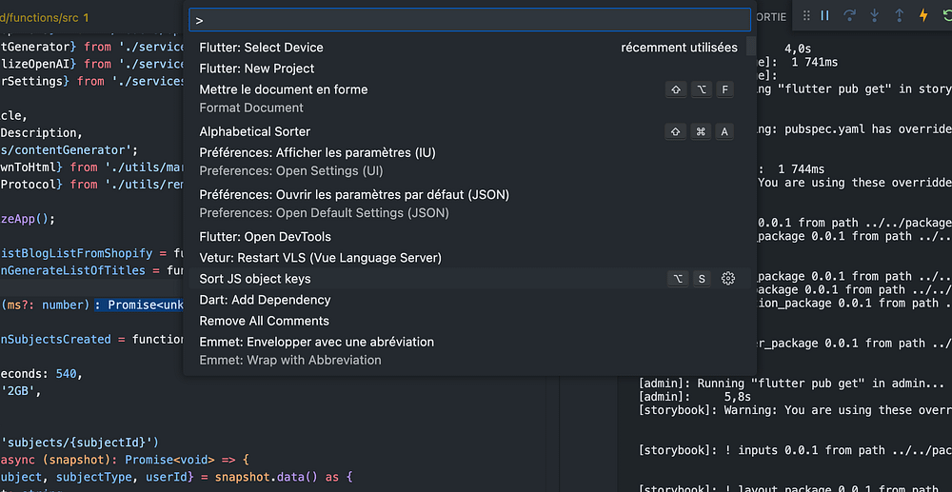
Task: Click 'async (snapshot): Promise<void>' code line
Action: coord(125,460)
